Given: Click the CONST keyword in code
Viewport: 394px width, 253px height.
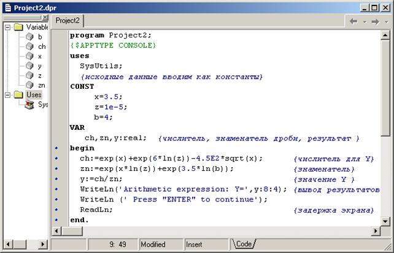Looking at the screenshot, I should tap(82, 86).
